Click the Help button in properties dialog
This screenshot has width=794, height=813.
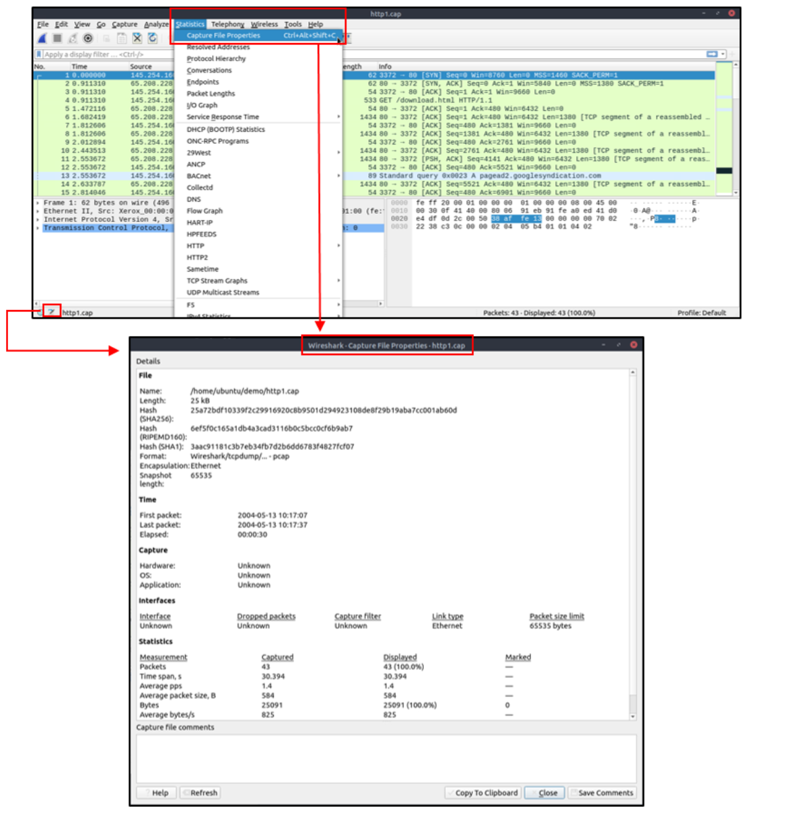(x=156, y=793)
